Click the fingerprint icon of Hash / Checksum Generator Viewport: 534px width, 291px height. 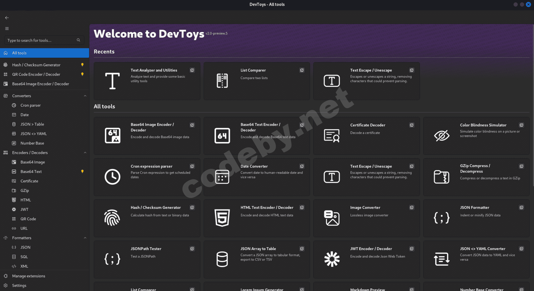[x=112, y=218]
